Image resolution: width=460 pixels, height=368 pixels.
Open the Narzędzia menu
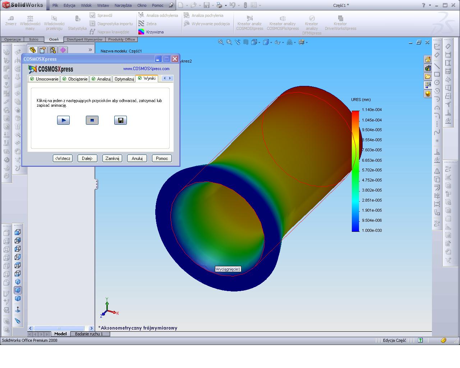coord(123,5)
